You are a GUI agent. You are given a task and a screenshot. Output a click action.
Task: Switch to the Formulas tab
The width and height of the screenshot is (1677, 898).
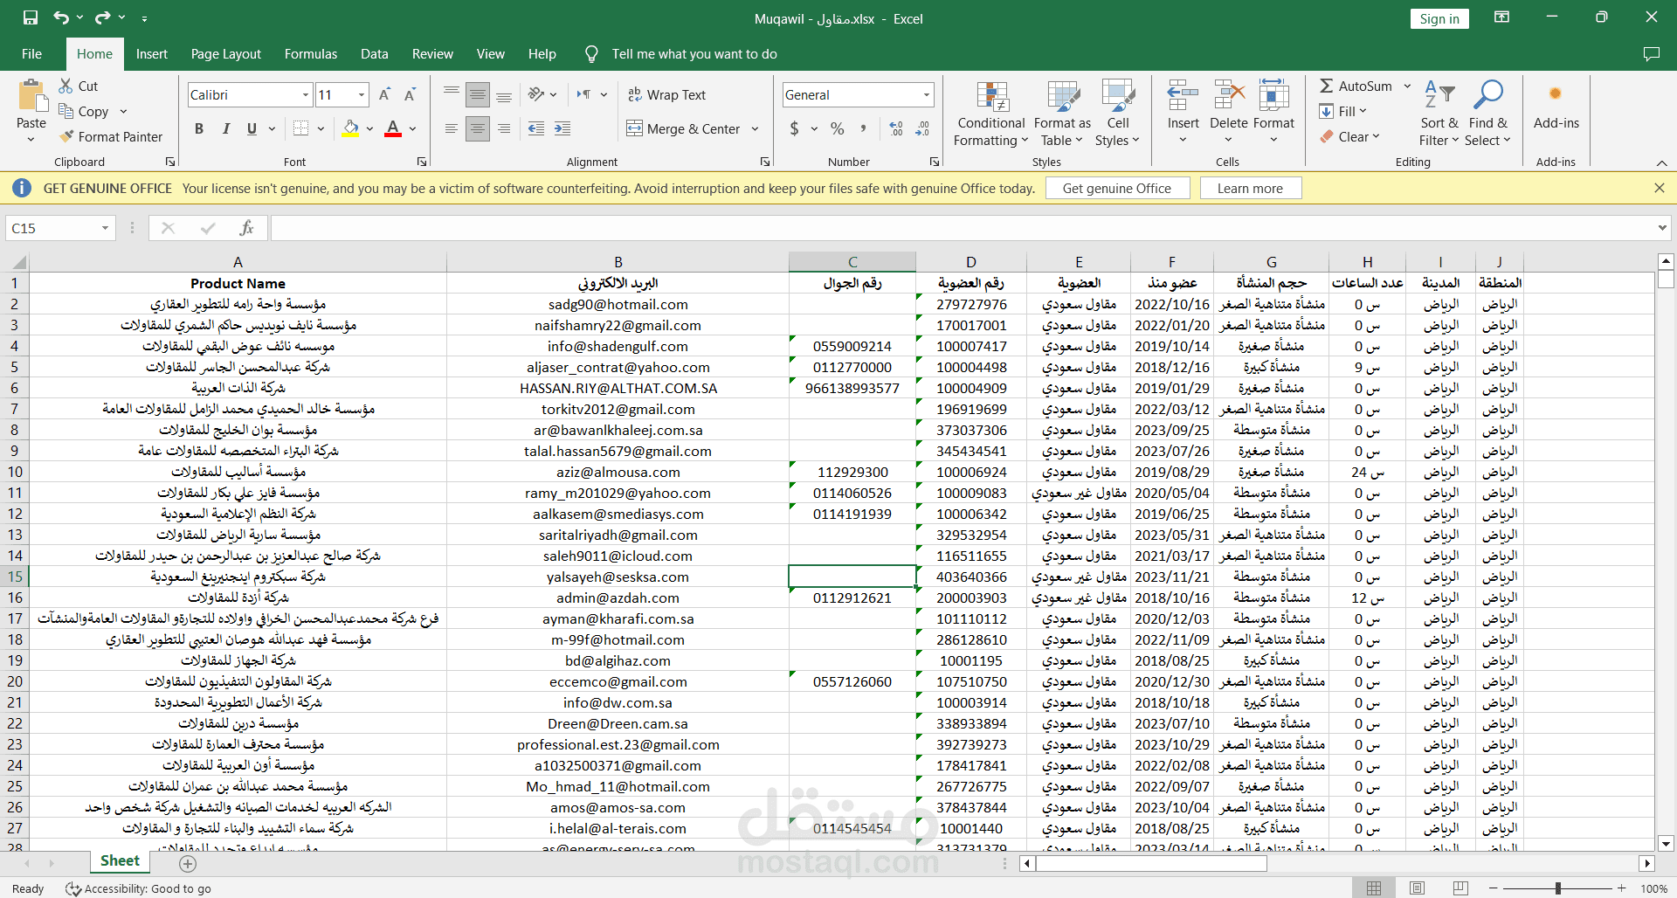311,53
